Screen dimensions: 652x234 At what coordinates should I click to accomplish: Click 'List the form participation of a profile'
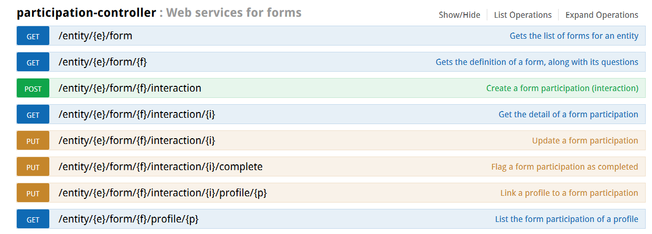pyautogui.click(x=567, y=219)
